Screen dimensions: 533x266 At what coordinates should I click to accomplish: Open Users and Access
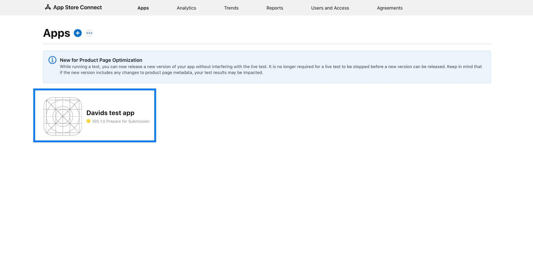330,8
